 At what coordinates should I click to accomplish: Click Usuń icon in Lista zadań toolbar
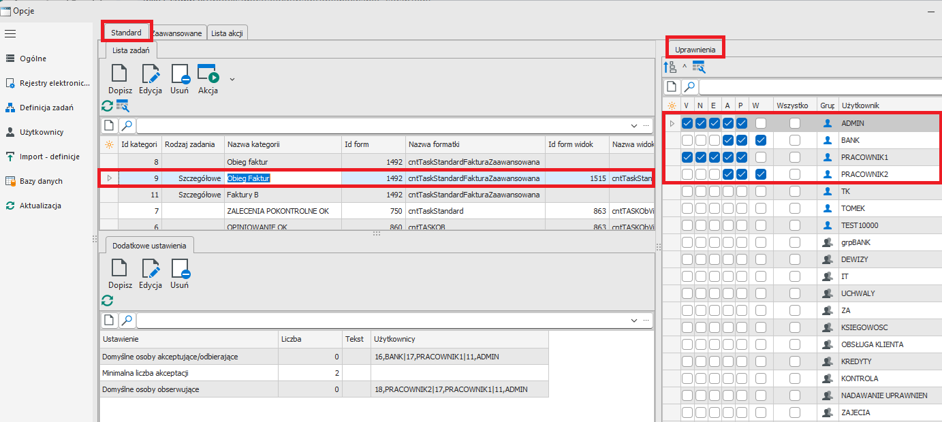point(179,74)
